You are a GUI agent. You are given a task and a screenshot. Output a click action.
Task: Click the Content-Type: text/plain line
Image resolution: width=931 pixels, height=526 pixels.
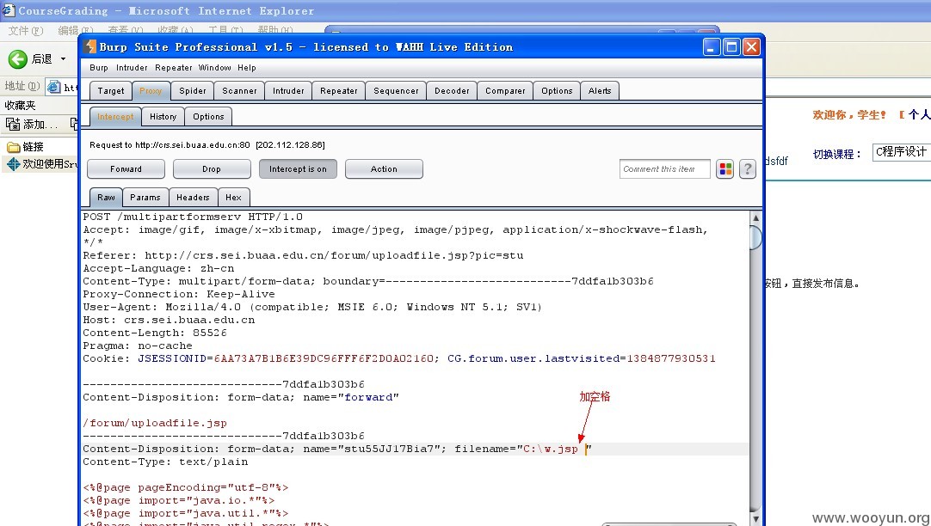point(166,462)
